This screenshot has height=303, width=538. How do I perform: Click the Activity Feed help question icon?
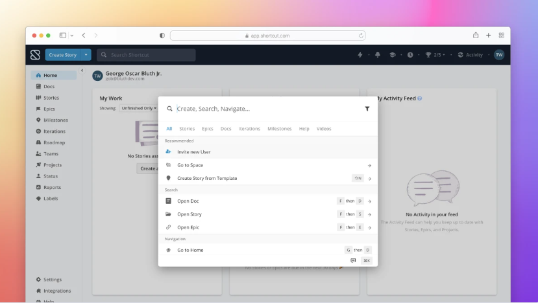tap(420, 98)
